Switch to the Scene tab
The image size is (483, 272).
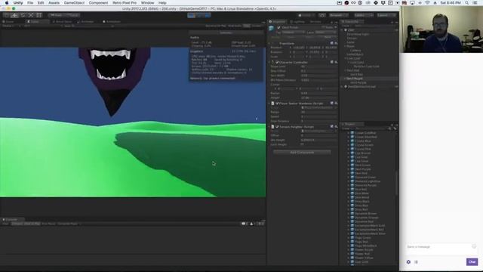pos(8,22)
